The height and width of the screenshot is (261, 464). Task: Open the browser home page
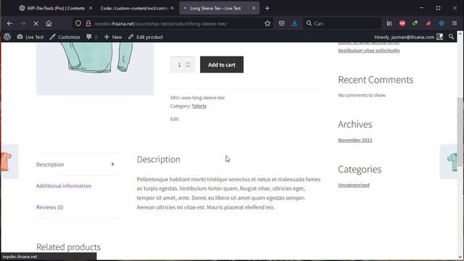point(49,23)
